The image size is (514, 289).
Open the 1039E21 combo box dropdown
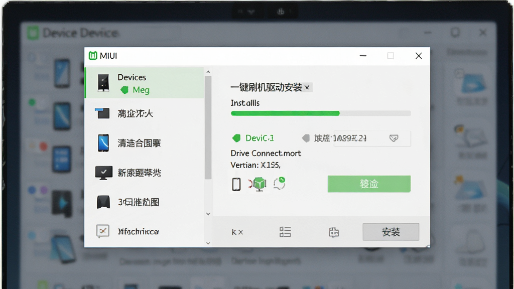point(394,138)
